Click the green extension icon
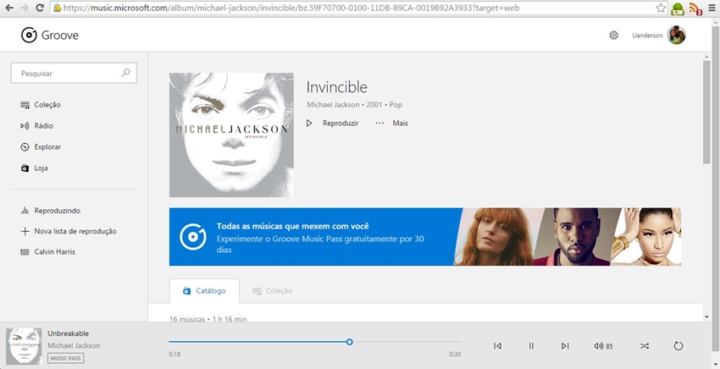Image resolution: width=720 pixels, height=369 pixels. click(678, 8)
